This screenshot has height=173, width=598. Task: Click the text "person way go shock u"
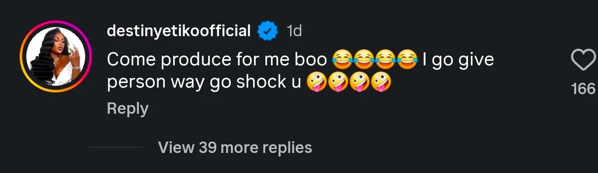click(x=204, y=82)
